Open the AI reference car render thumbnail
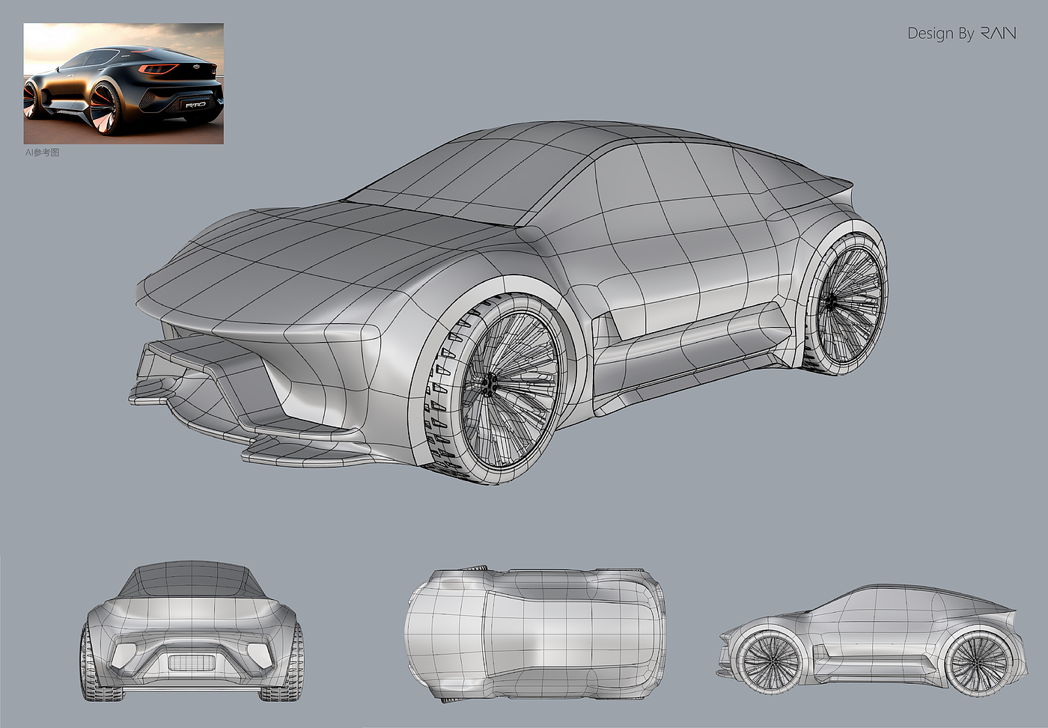 coord(124,84)
